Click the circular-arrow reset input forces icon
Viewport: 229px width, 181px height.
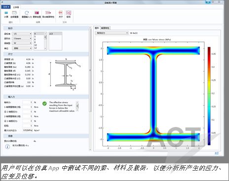27,13
